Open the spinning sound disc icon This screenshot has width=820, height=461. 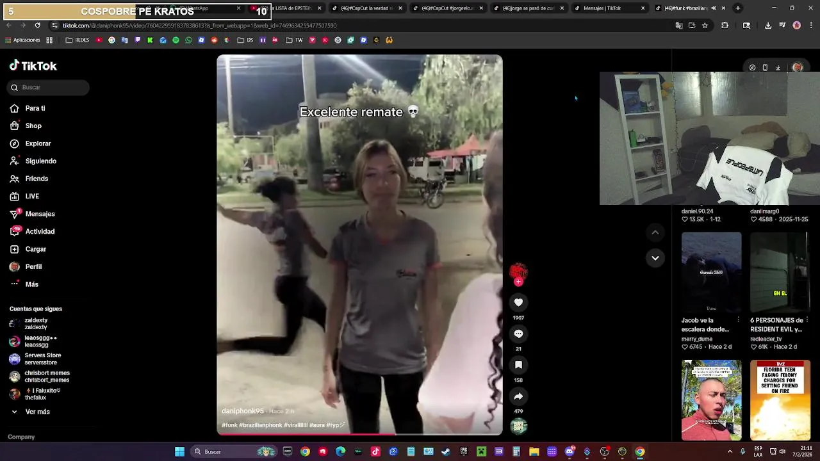coord(518,426)
